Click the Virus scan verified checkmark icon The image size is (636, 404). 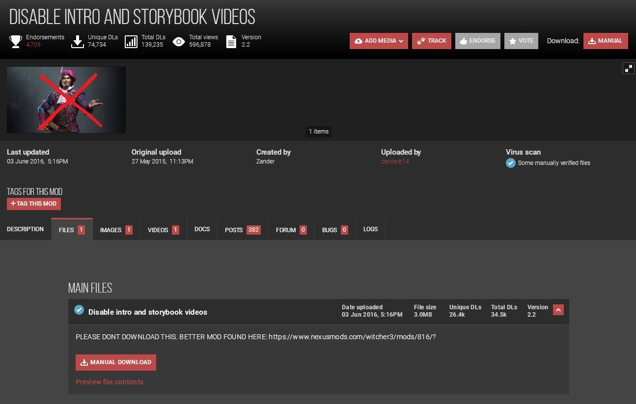click(x=511, y=163)
